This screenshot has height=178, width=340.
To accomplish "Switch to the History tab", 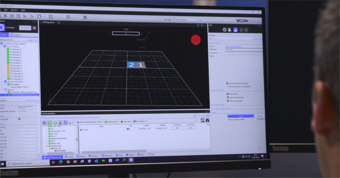I will click(x=81, y=156).
